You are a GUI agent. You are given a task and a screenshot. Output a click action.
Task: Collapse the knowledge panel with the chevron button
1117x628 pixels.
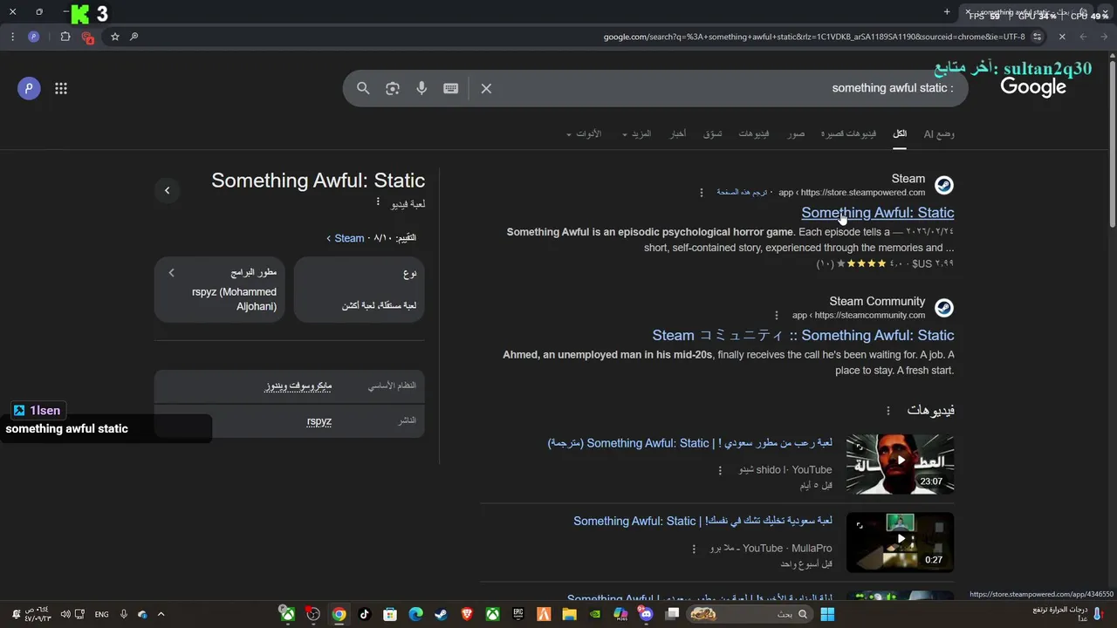click(x=167, y=190)
